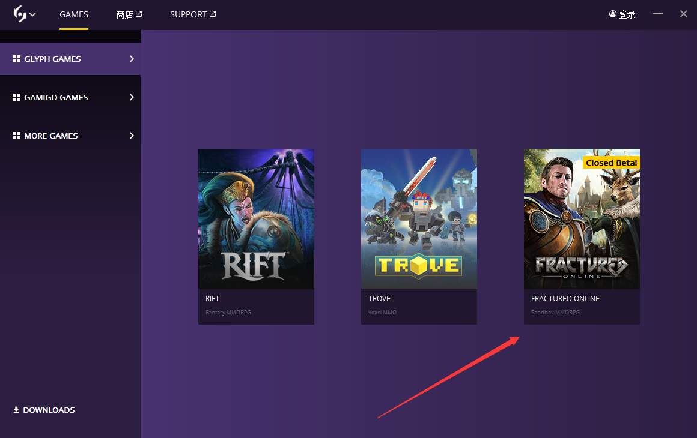Click the Closed Beta! badge
Viewport: 697px width, 438px height.
tap(611, 163)
